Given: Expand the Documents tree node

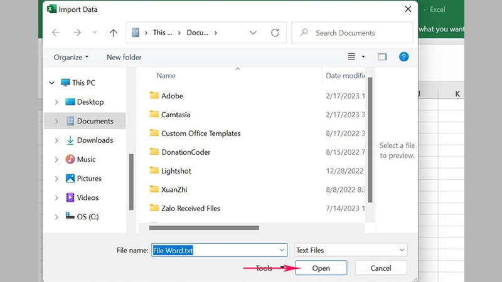Looking at the screenshot, I should coord(56,121).
